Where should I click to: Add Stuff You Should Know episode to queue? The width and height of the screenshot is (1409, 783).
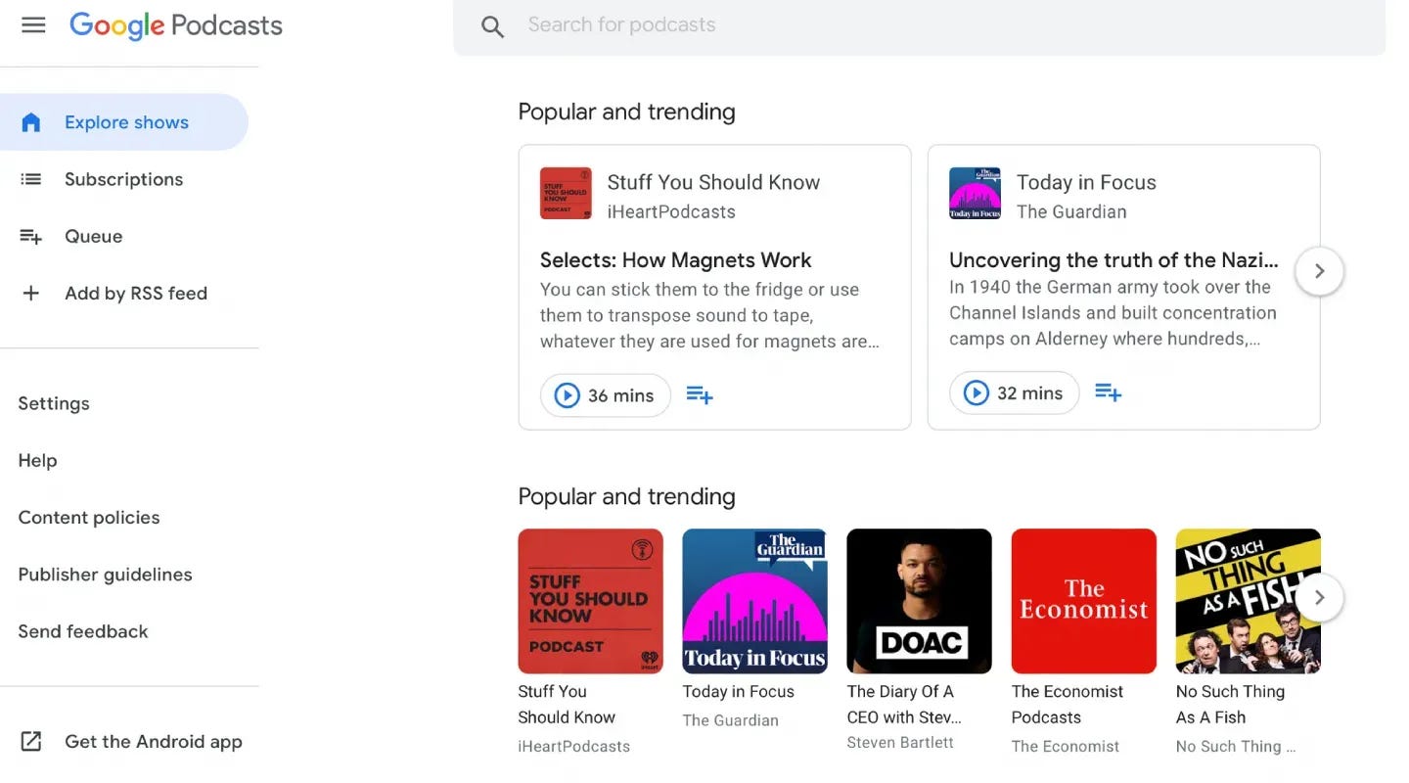[x=699, y=393]
